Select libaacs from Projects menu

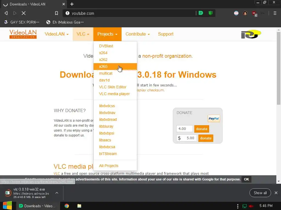[115, 140]
